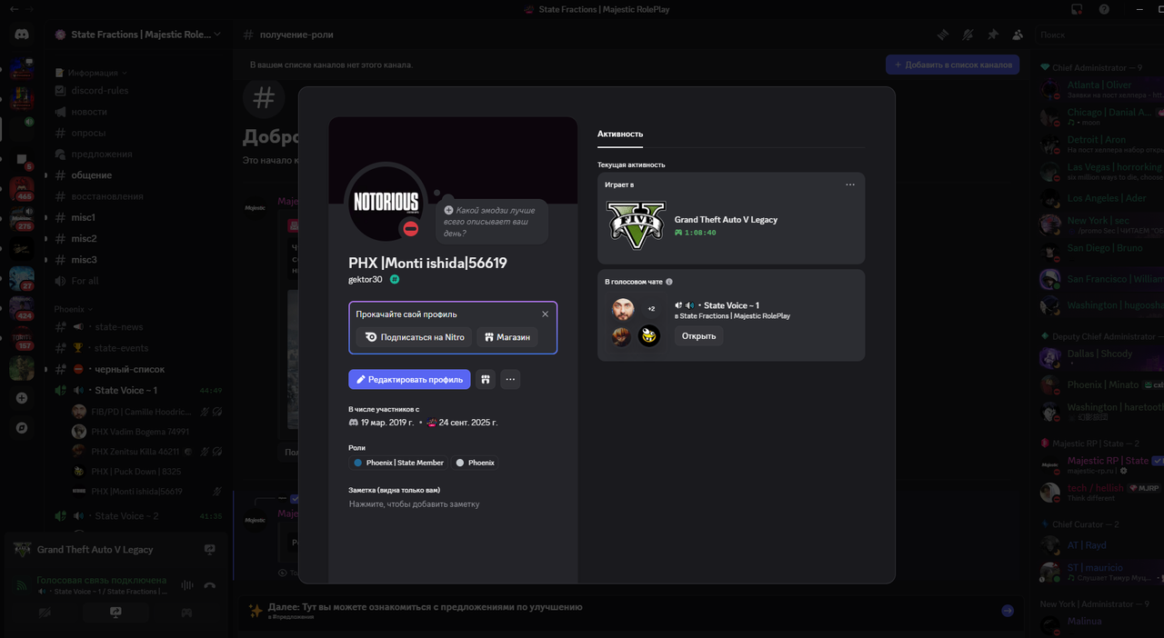Click the info icon next to В голосовом чате
The image size is (1164, 638).
pyautogui.click(x=669, y=282)
